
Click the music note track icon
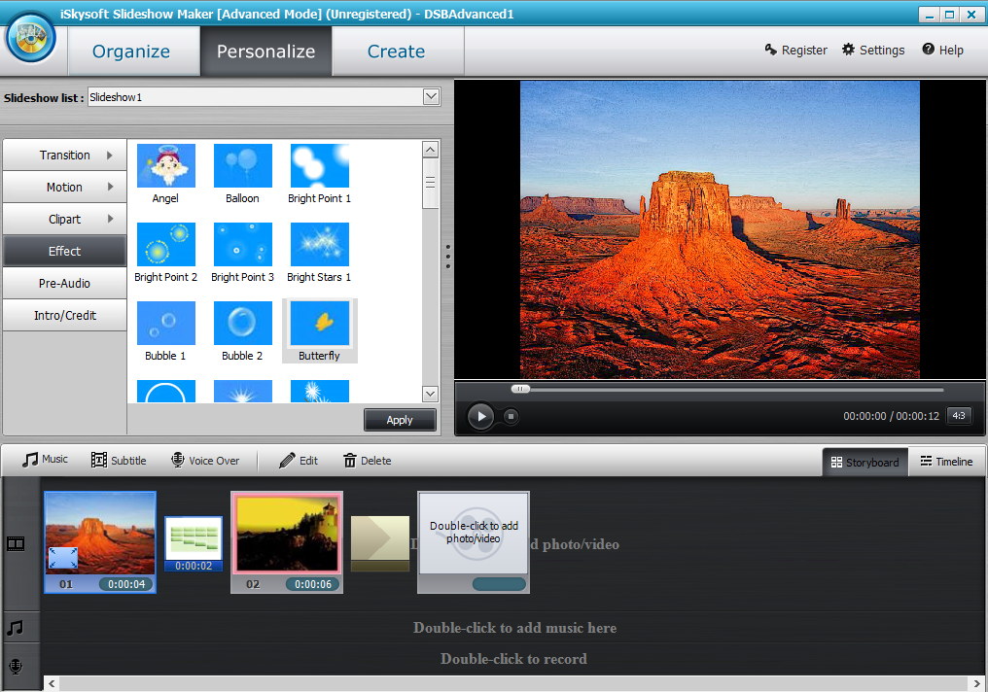[16, 627]
